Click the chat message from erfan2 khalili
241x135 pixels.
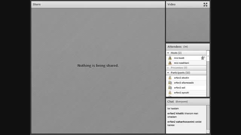183,115
